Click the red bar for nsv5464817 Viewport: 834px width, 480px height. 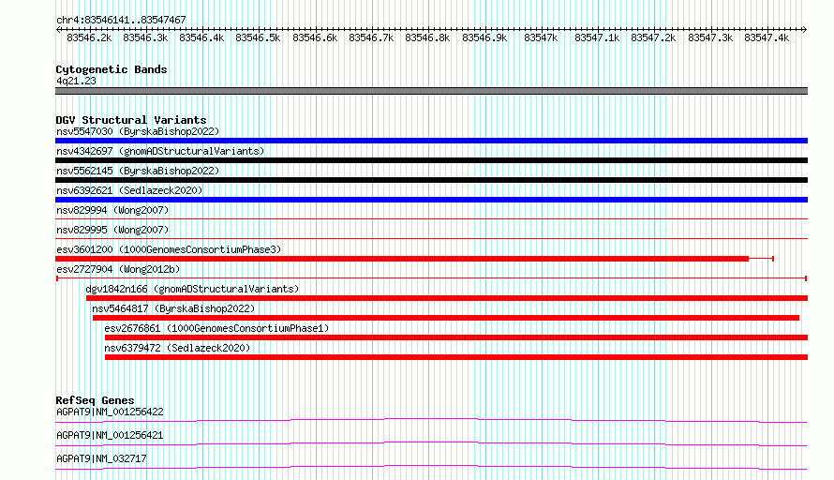tap(446, 318)
